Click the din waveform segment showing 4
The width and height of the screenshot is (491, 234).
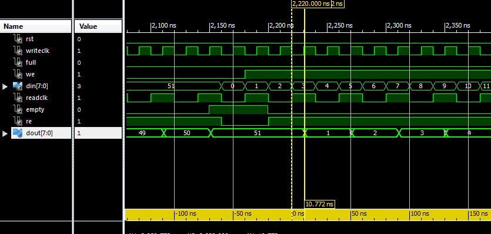tap(327, 86)
